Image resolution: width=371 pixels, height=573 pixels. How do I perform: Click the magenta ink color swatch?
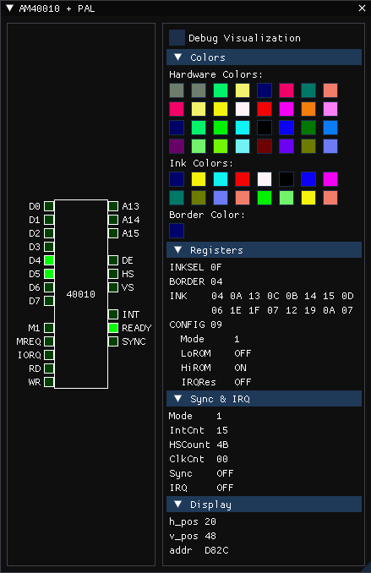click(330, 179)
